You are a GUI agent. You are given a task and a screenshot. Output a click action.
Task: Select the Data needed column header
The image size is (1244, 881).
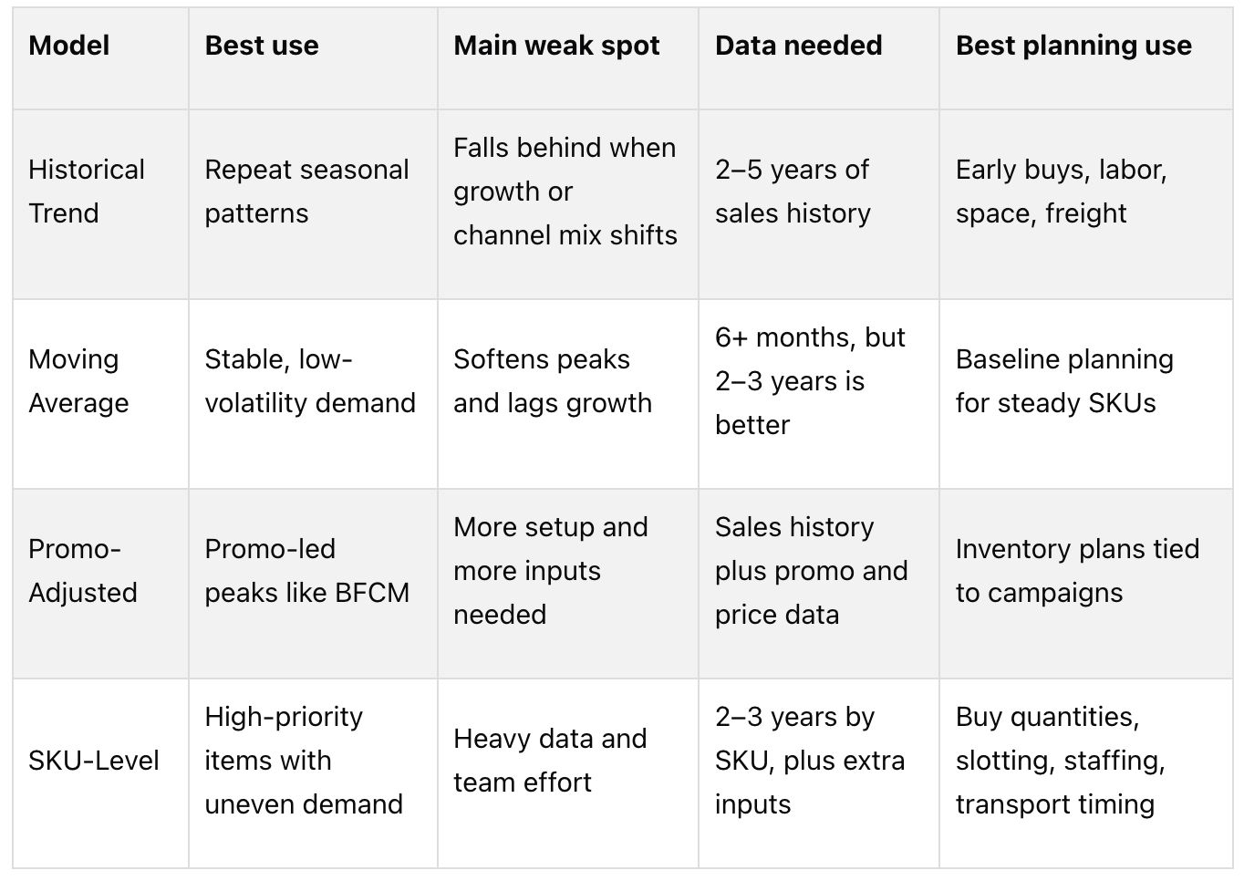(x=819, y=59)
